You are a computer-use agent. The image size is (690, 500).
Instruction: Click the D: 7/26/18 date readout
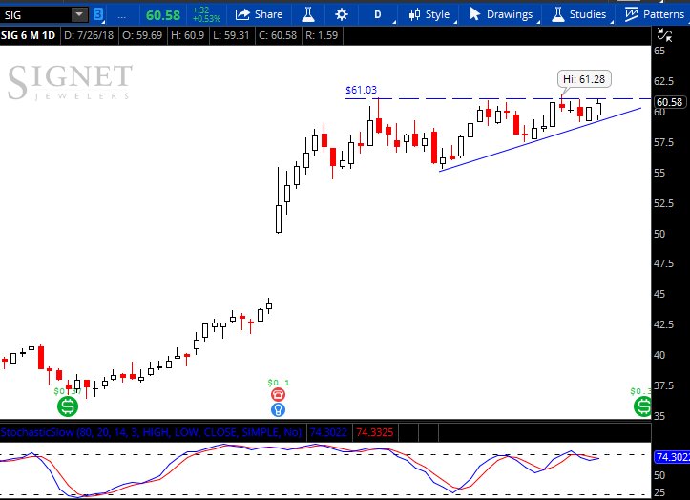pos(89,35)
